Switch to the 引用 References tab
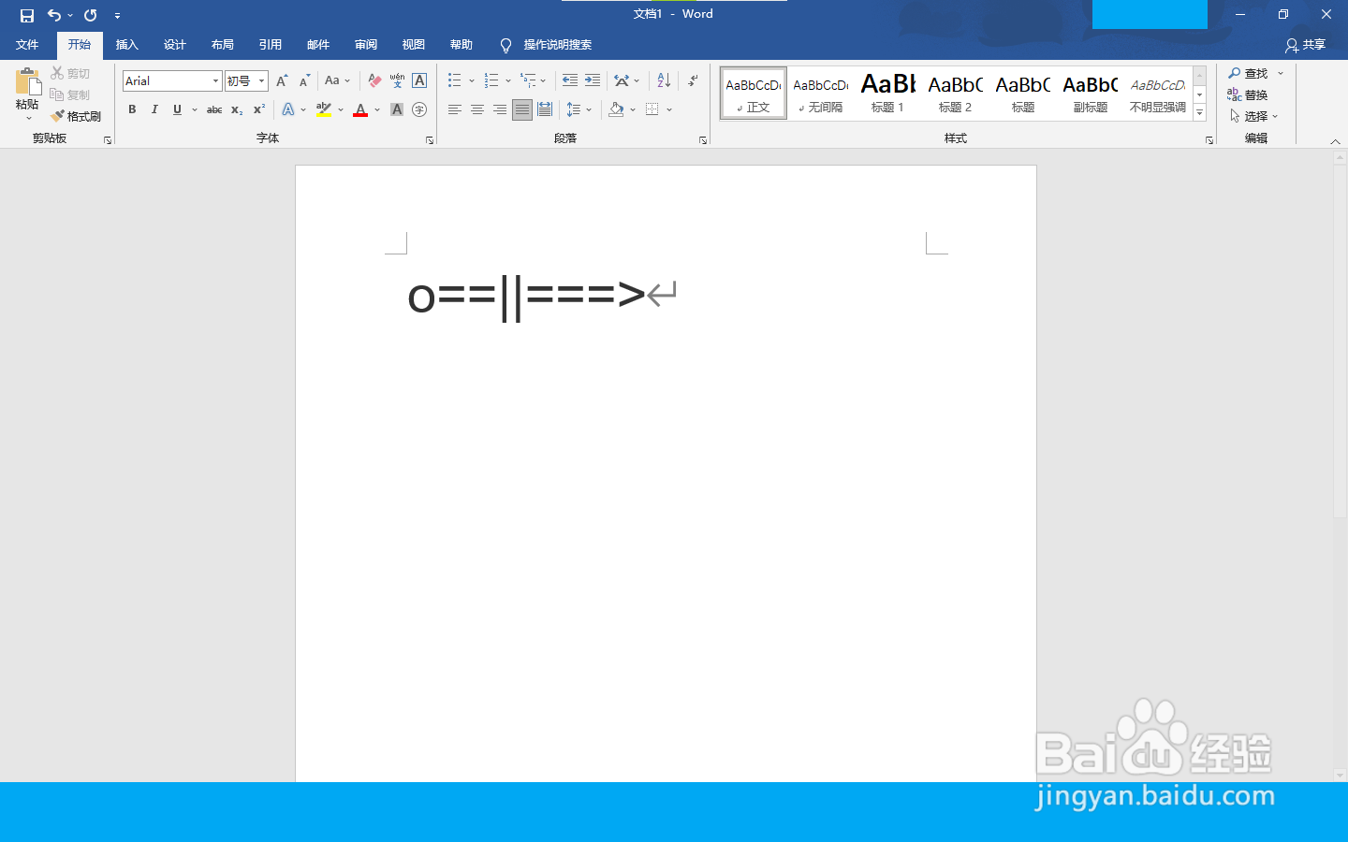Viewport: 1348px width, 842px height. click(270, 45)
